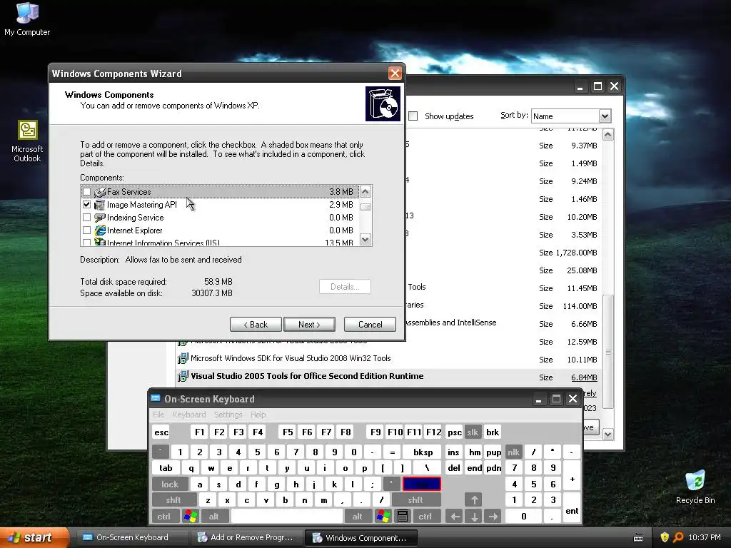This screenshot has width=731, height=548.
Task: Click the psc print screen key
Action: coord(455,432)
